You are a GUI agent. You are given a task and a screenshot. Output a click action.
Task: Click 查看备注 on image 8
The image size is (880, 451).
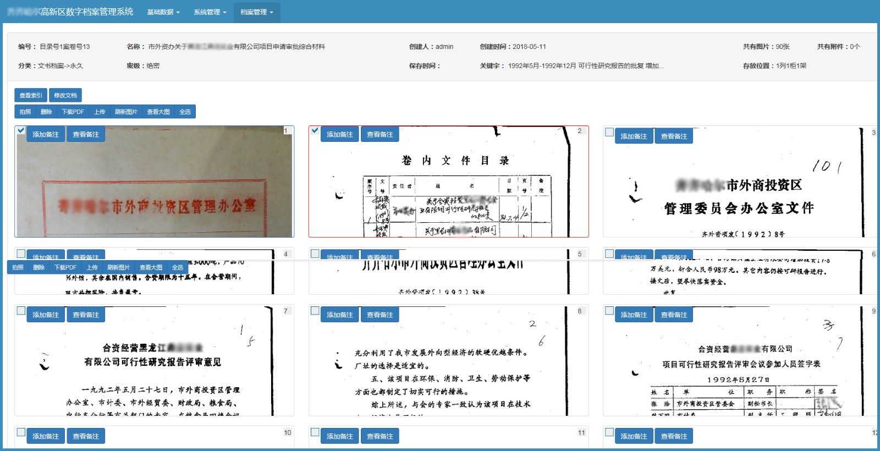[380, 315]
